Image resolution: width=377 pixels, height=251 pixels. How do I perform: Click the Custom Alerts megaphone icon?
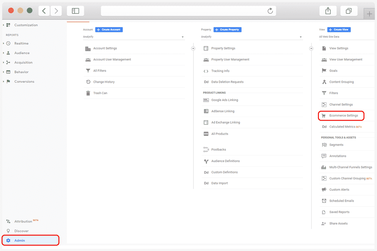(x=324, y=190)
